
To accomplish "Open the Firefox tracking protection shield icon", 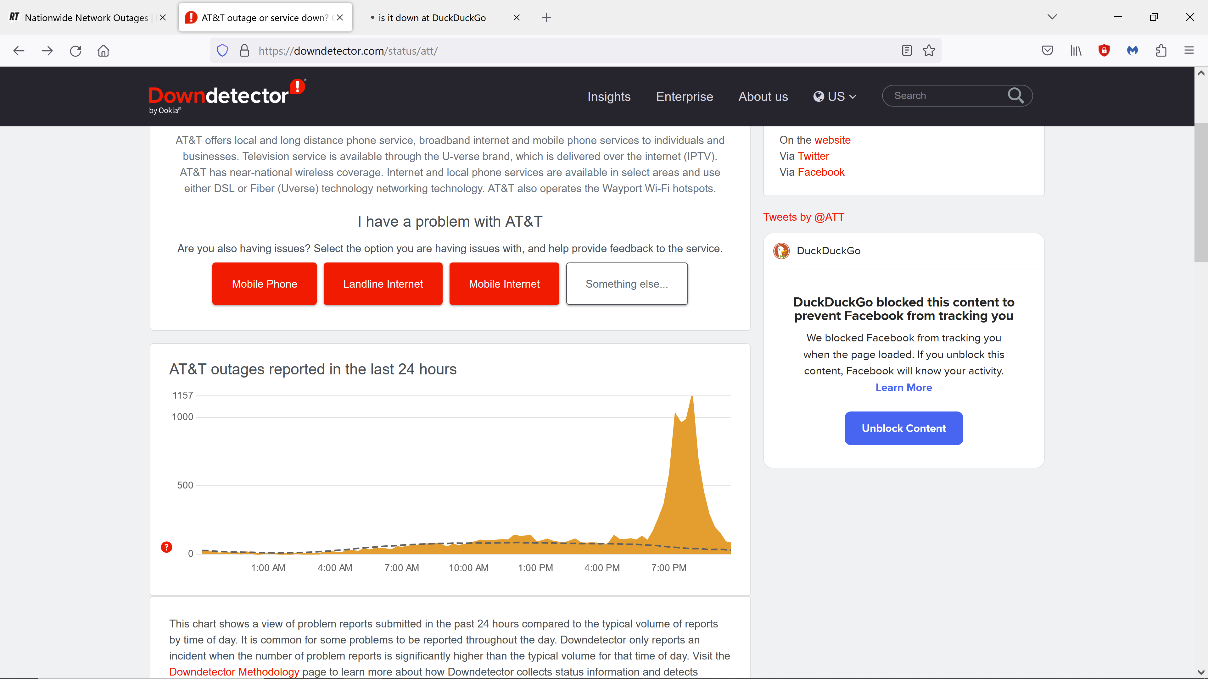I will (x=222, y=51).
